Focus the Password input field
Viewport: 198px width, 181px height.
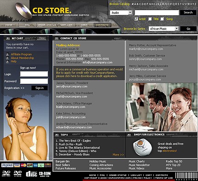[x=34, y=81]
